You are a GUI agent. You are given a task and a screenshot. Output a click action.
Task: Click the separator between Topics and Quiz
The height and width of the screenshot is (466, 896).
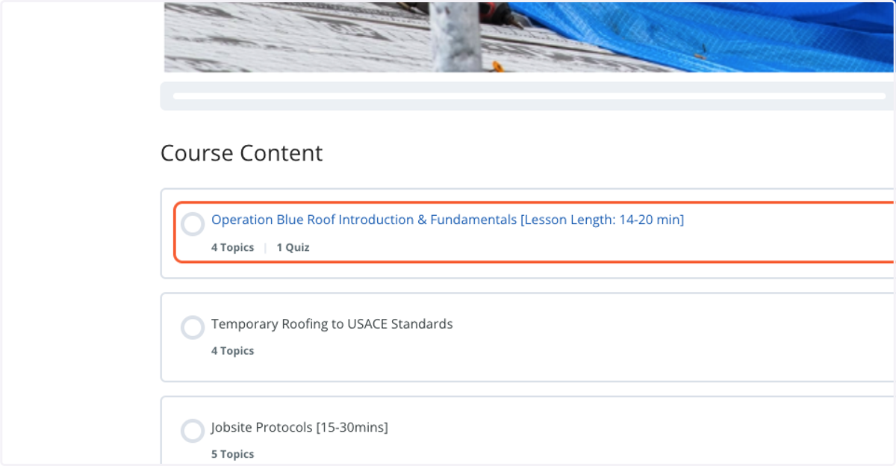tap(265, 247)
